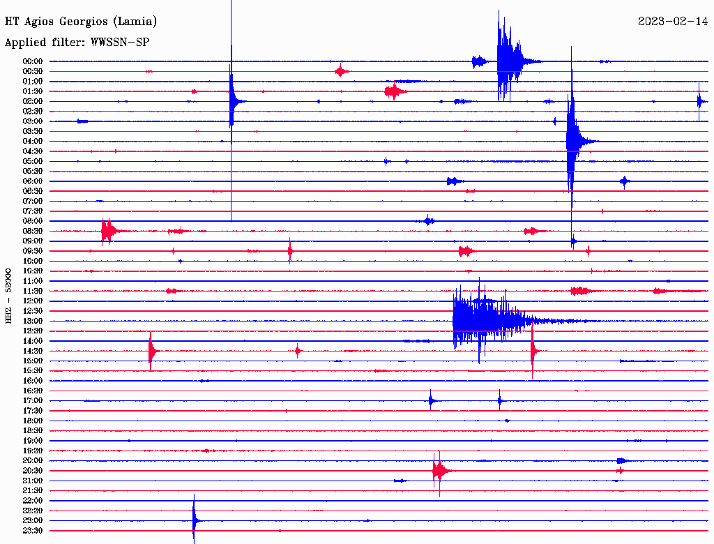The width and height of the screenshot is (714, 544).
Task: Click the 22:00 time label
Action: point(33,501)
